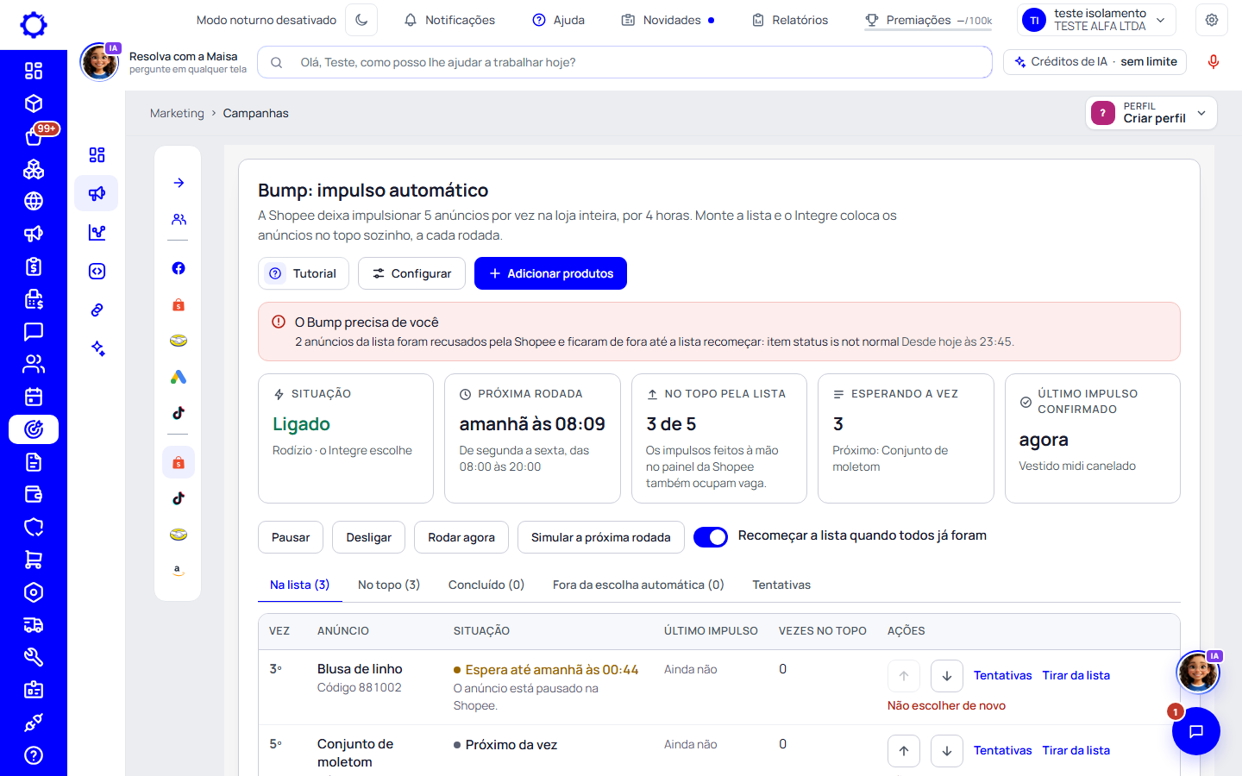Click the red microphone icon
Screen dimensions: 1242x776
tap(1214, 62)
